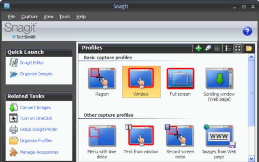Viewport: 259px width, 162px height.
Task: Launch Snagit Editor link
Action: (32, 63)
